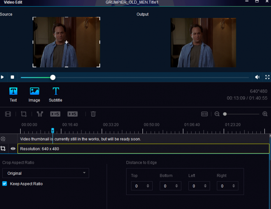
Task: Click the 00:33:20 timeline label
Action: 111,124
